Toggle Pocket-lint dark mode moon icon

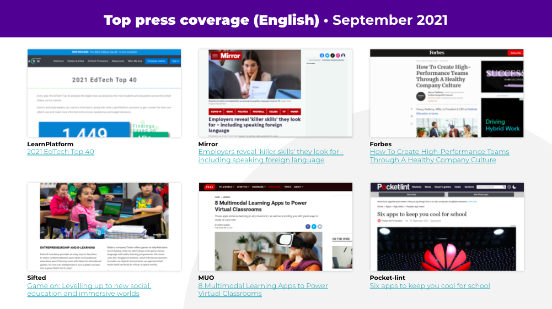pos(515,187)
